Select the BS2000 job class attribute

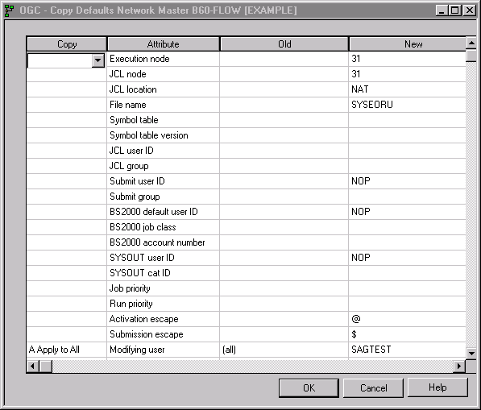click(164, 227)
